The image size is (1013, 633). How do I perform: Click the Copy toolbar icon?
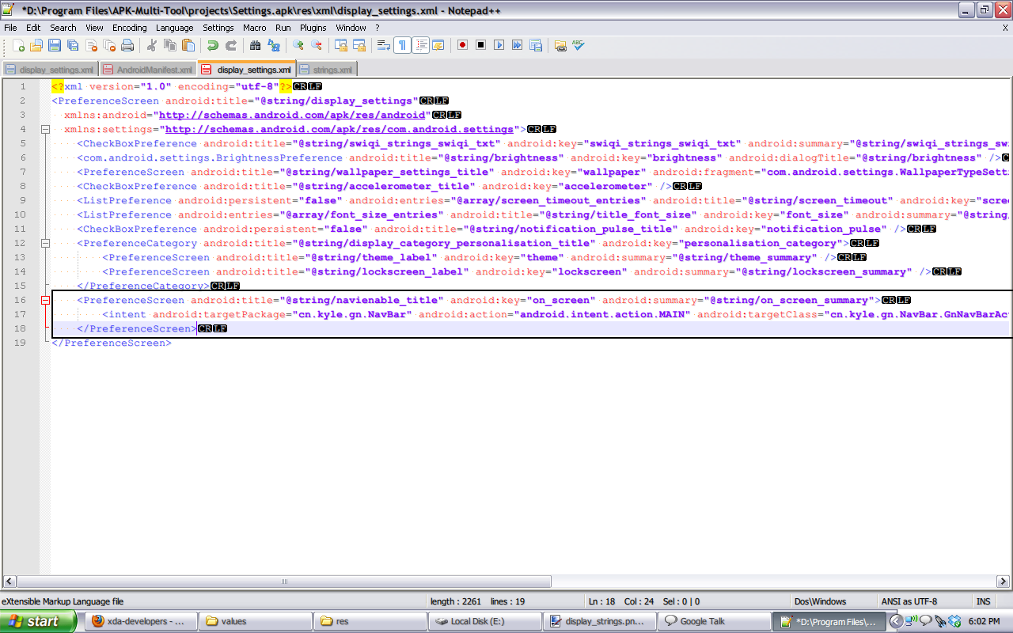tap(170, 45)
